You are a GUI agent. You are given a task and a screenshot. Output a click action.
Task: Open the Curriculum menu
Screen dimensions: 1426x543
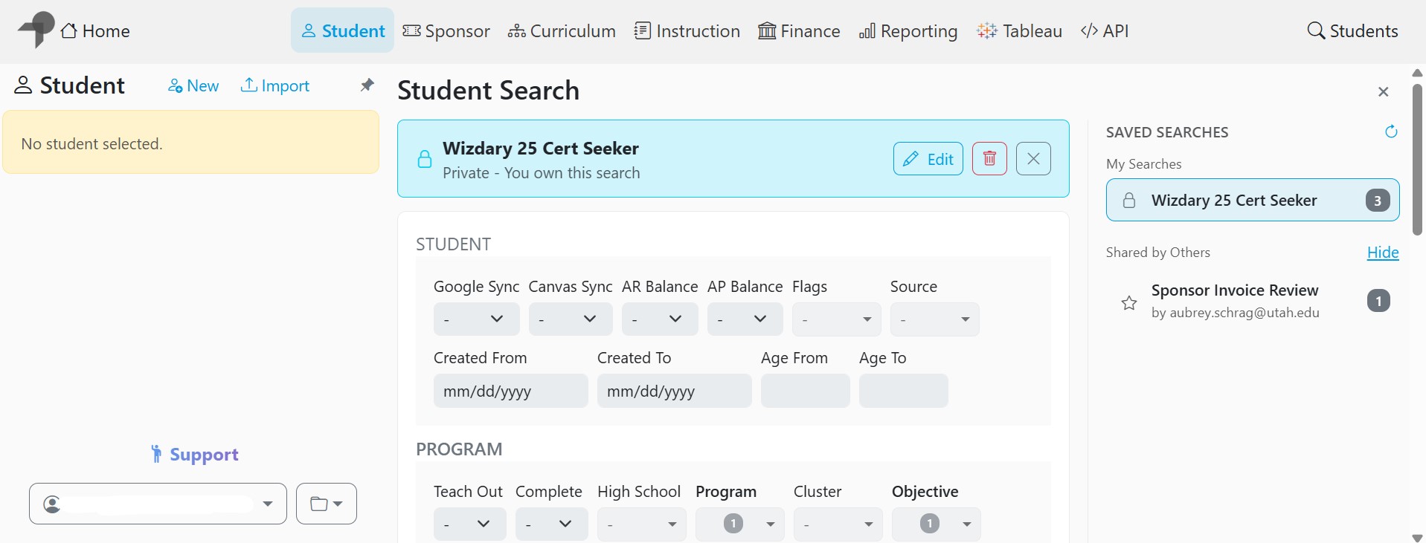tap(562, 31)
